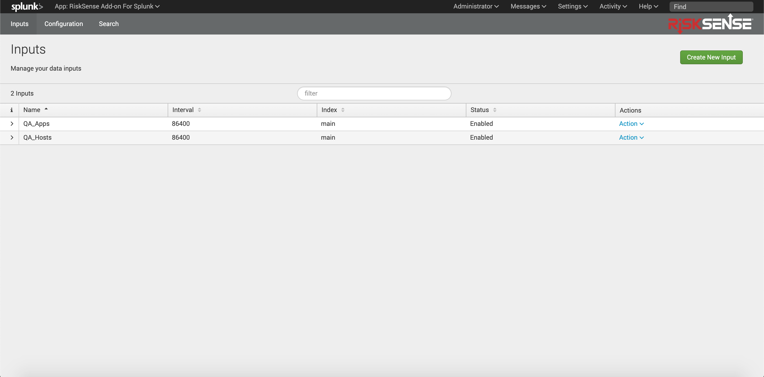Screen dimensions: 764x377
Task: Open the App: RiskSense Add-on dropdown
Action: click(107, 7)
